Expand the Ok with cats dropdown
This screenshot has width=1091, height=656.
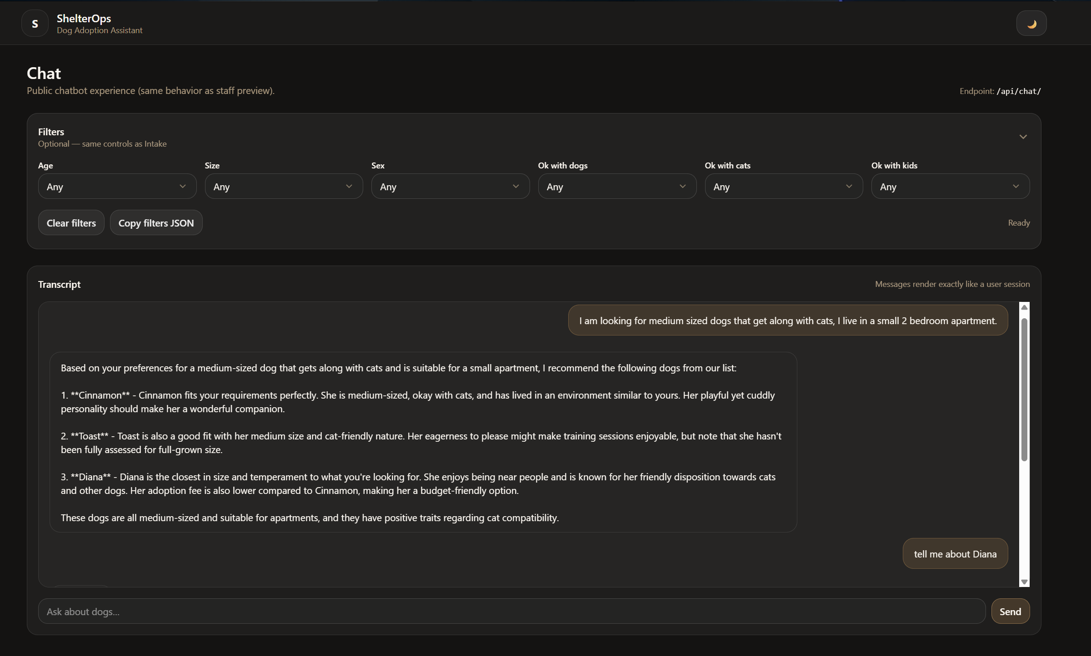[783, 187]
